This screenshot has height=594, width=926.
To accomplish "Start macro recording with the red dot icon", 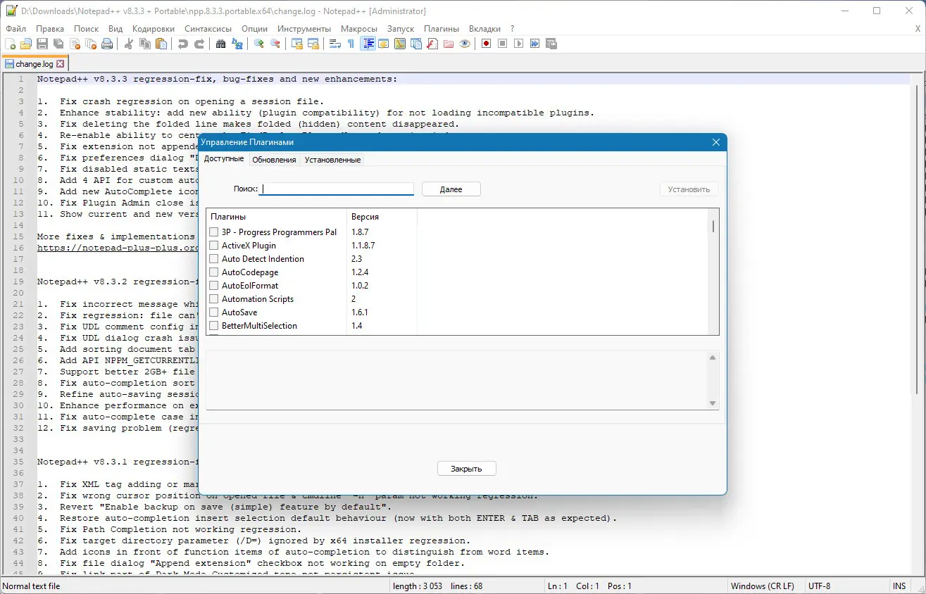I will coord(487,44).
